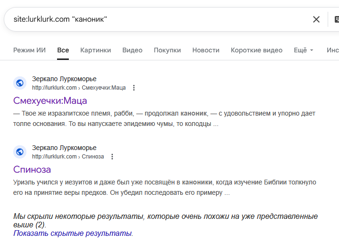The width and height of the screenshot is (339, 250).
Task: Open the three-dot menu beside Смехуечки:Маца URL
Action: tap(134, 88)
